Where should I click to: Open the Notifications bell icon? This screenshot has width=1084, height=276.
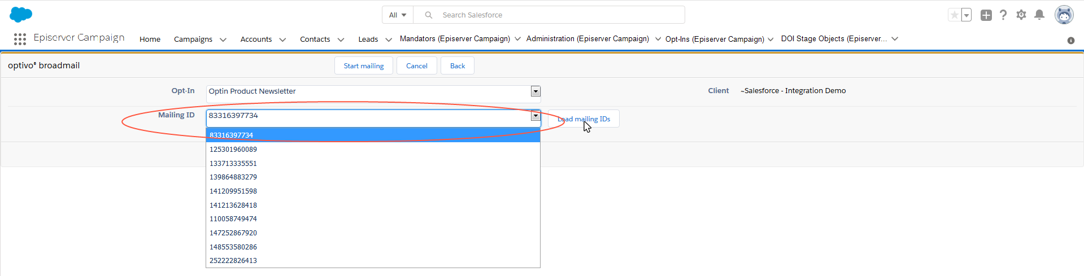[x=1039, y=15]
